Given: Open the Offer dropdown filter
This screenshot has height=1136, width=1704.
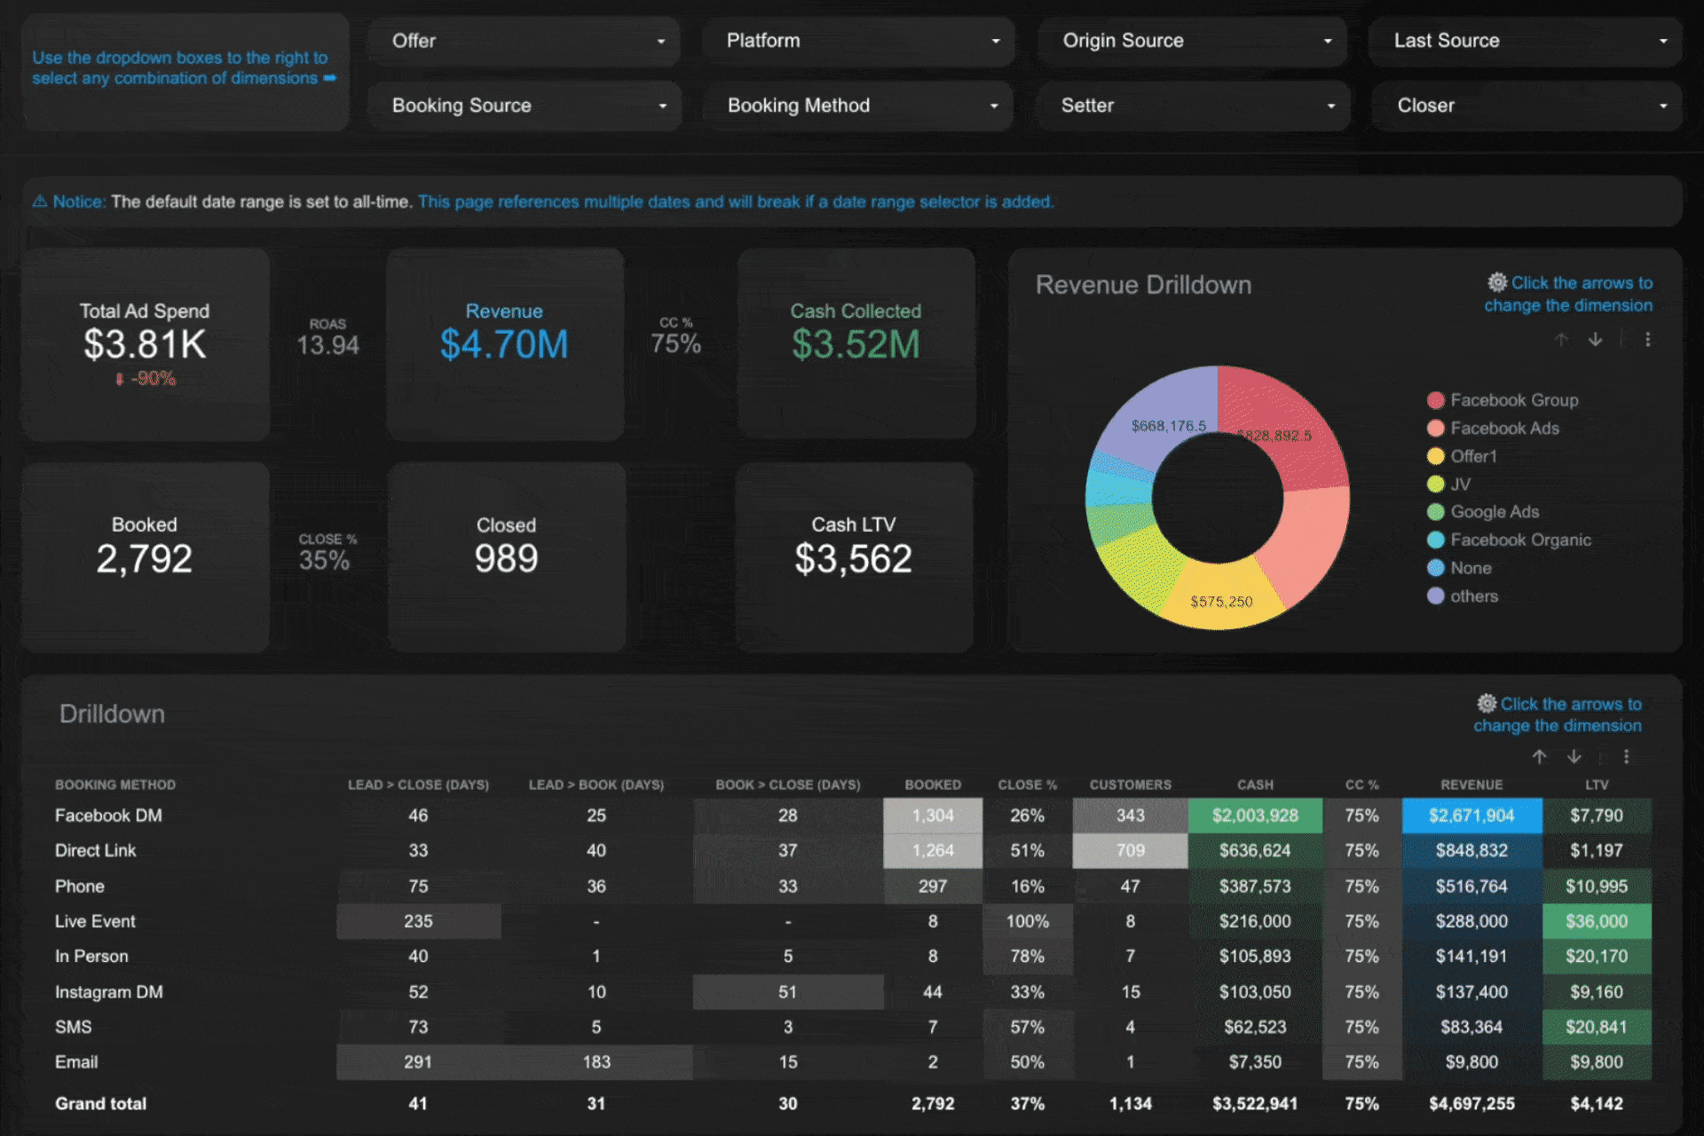Looking at the screenshot, I should pyautogui.click(x=524, y=41).
